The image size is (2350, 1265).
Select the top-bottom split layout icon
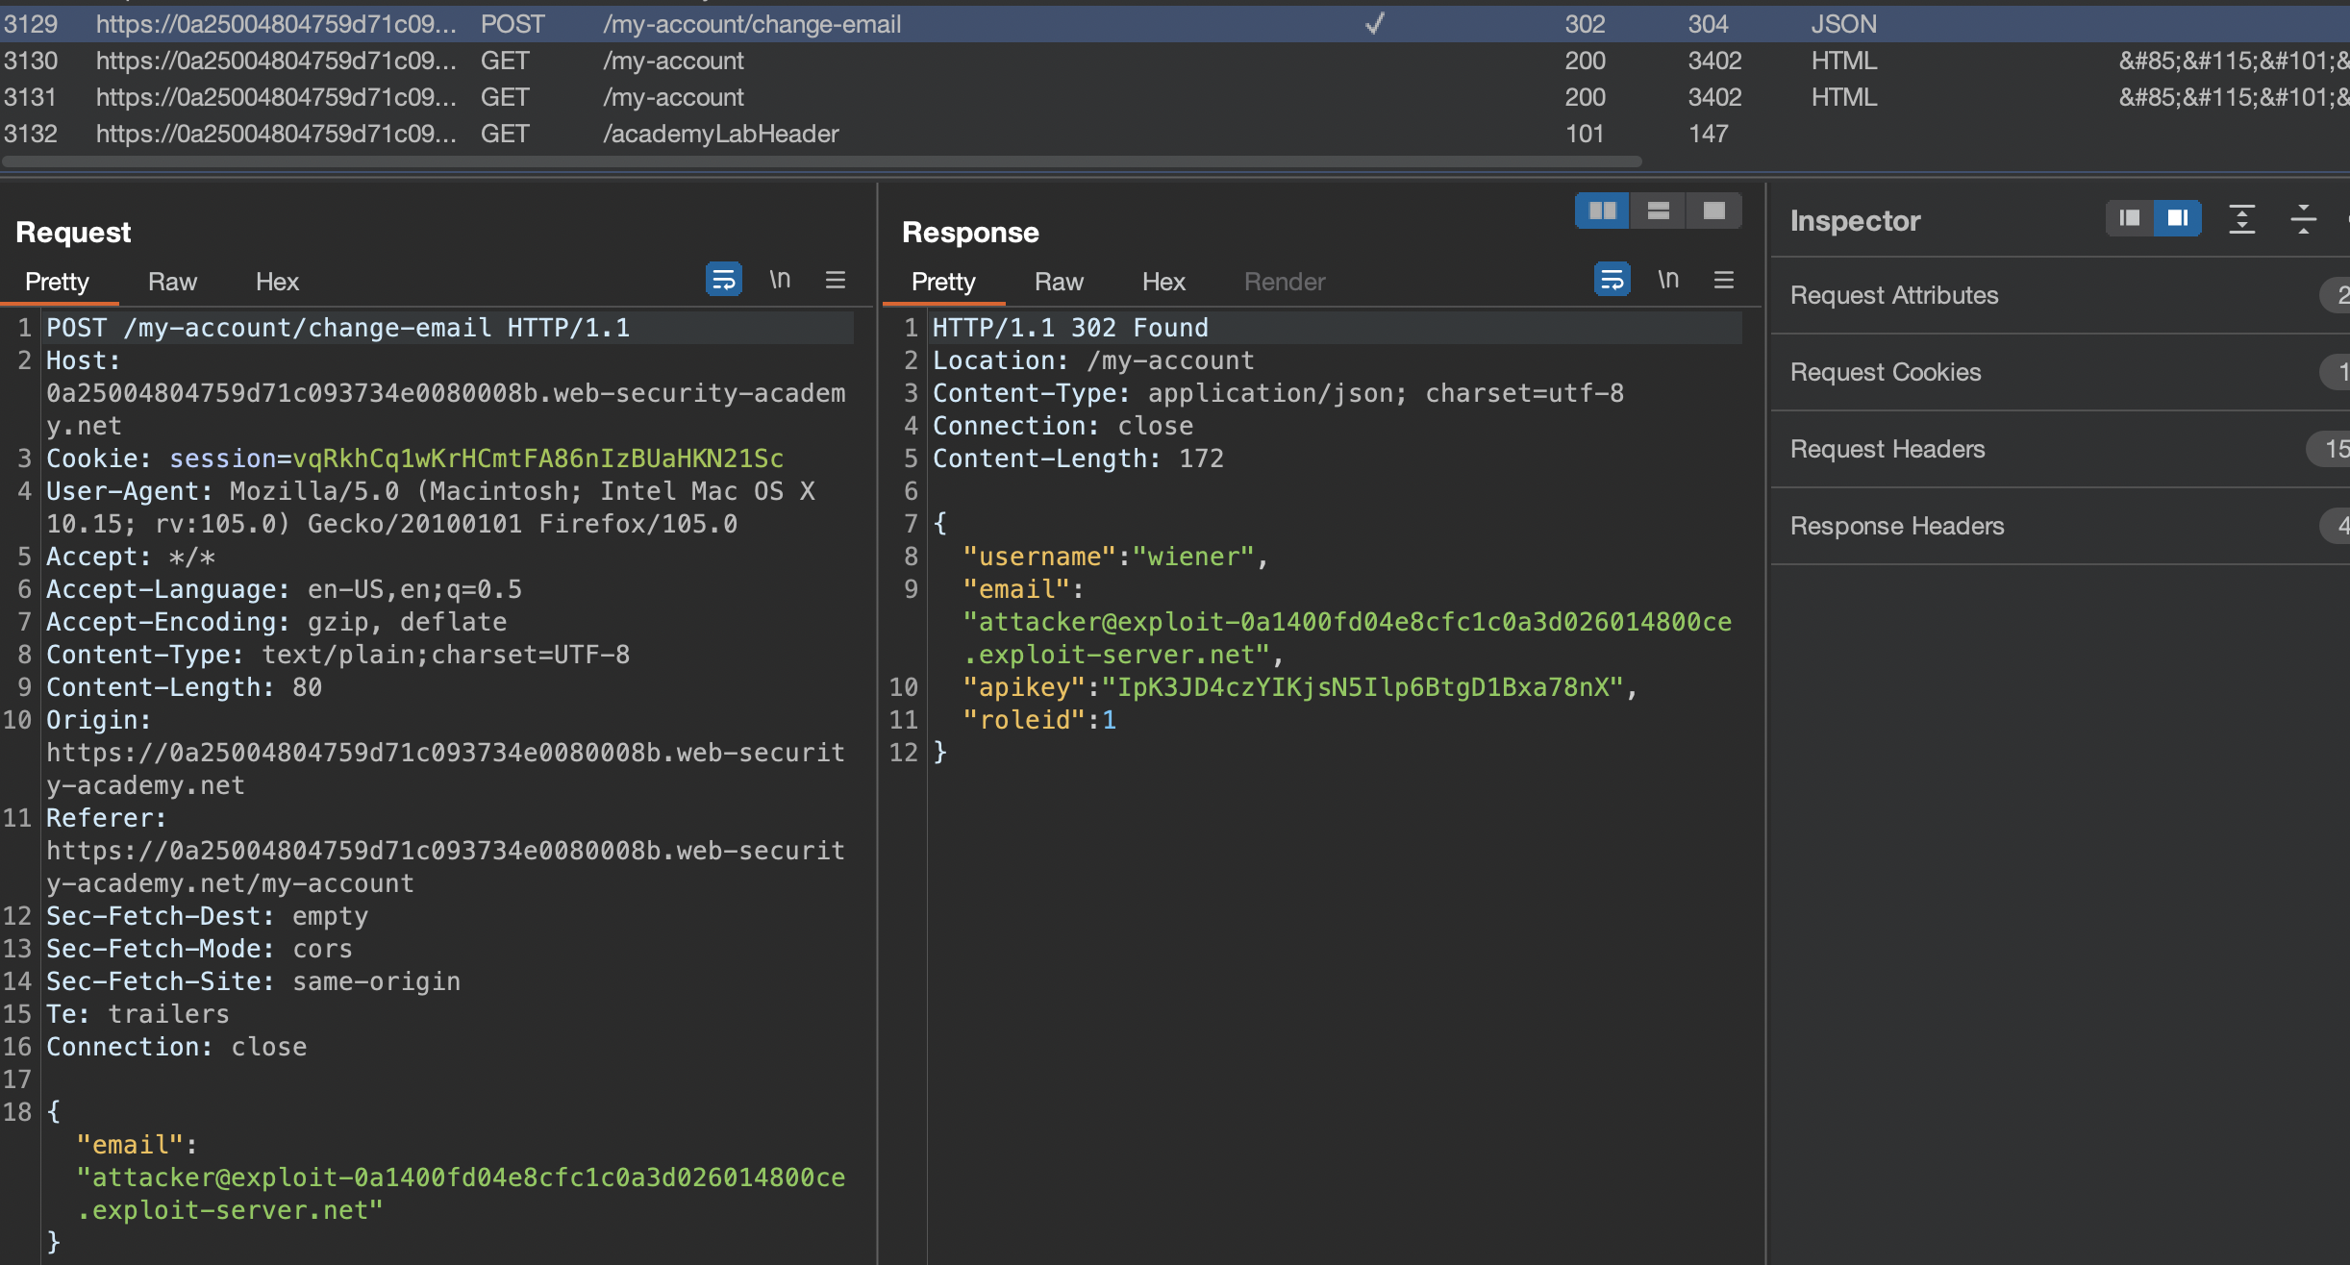(1658, 211)
